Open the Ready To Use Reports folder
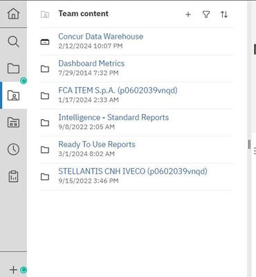 click(x=97, y=145)
